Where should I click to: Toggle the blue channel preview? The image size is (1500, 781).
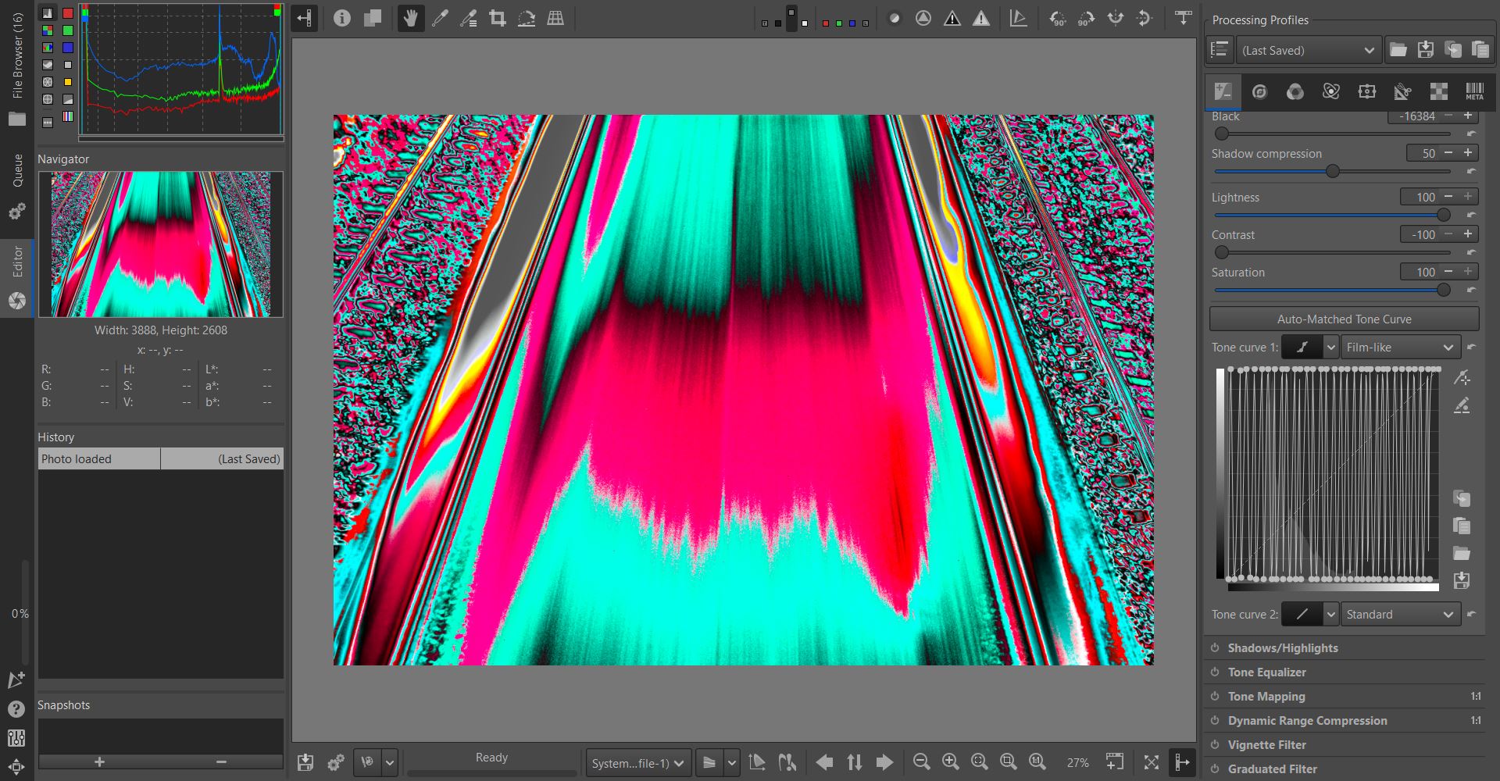tap(852, 23)
